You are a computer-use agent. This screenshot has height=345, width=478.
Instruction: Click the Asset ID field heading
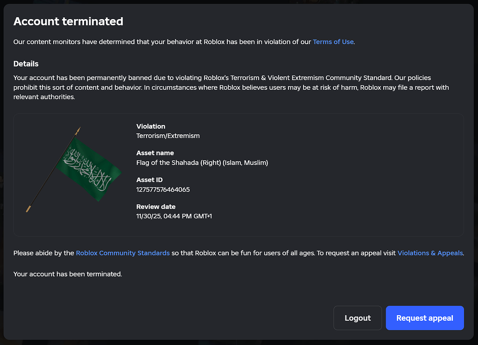(x=149, y=179)
